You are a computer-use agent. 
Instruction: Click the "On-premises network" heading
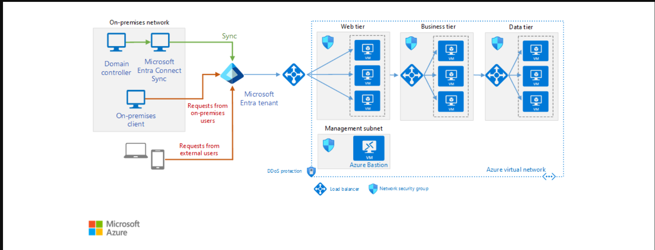click(139, 22)
